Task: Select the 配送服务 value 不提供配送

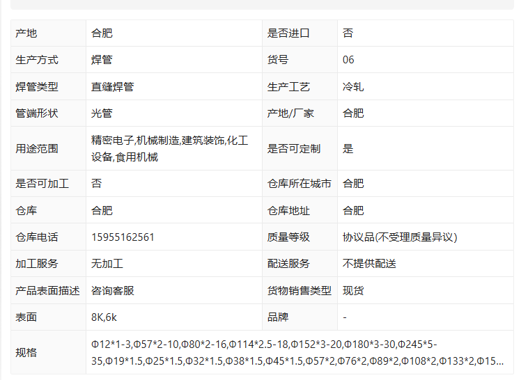Action: [369, 264]
